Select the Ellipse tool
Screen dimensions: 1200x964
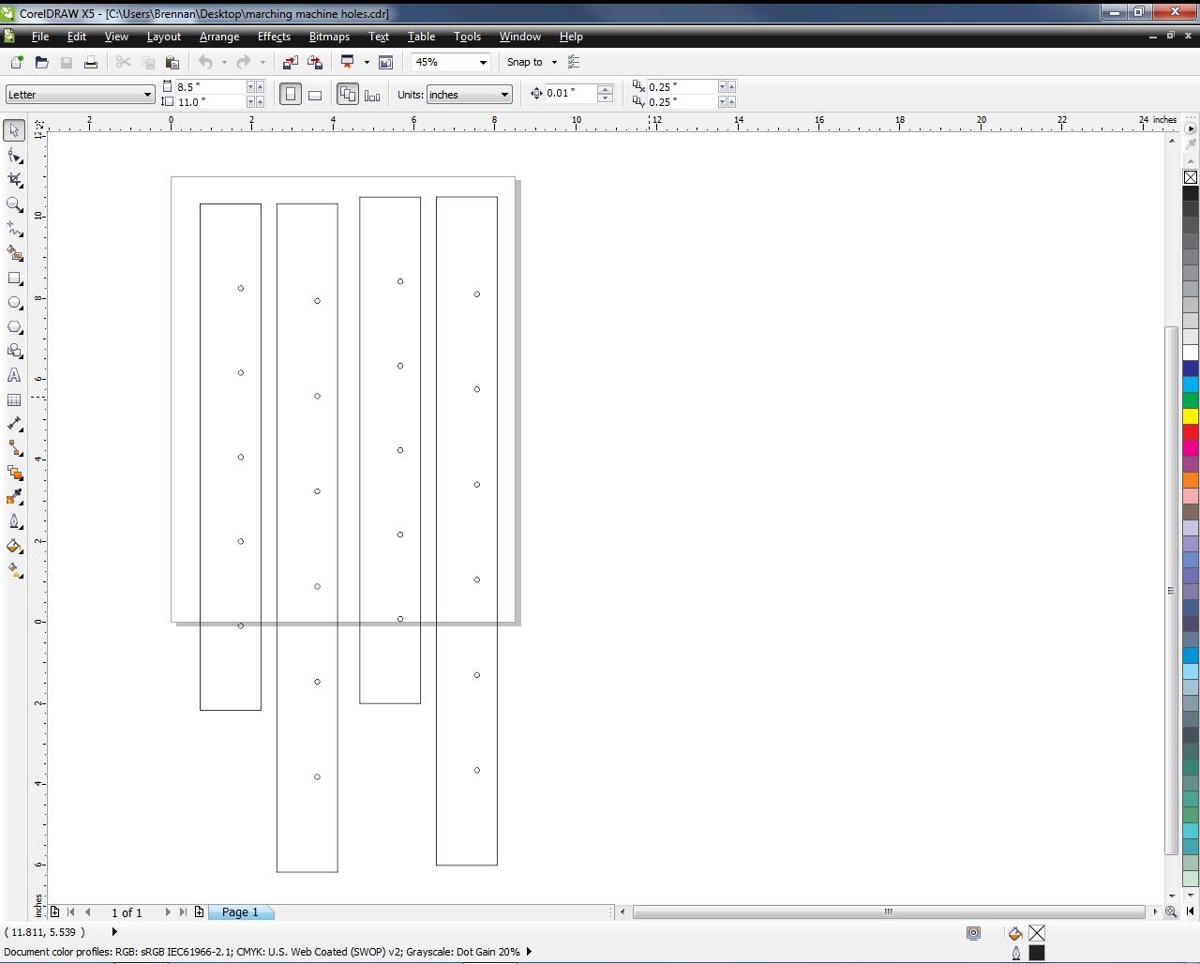tap(14, 302)
